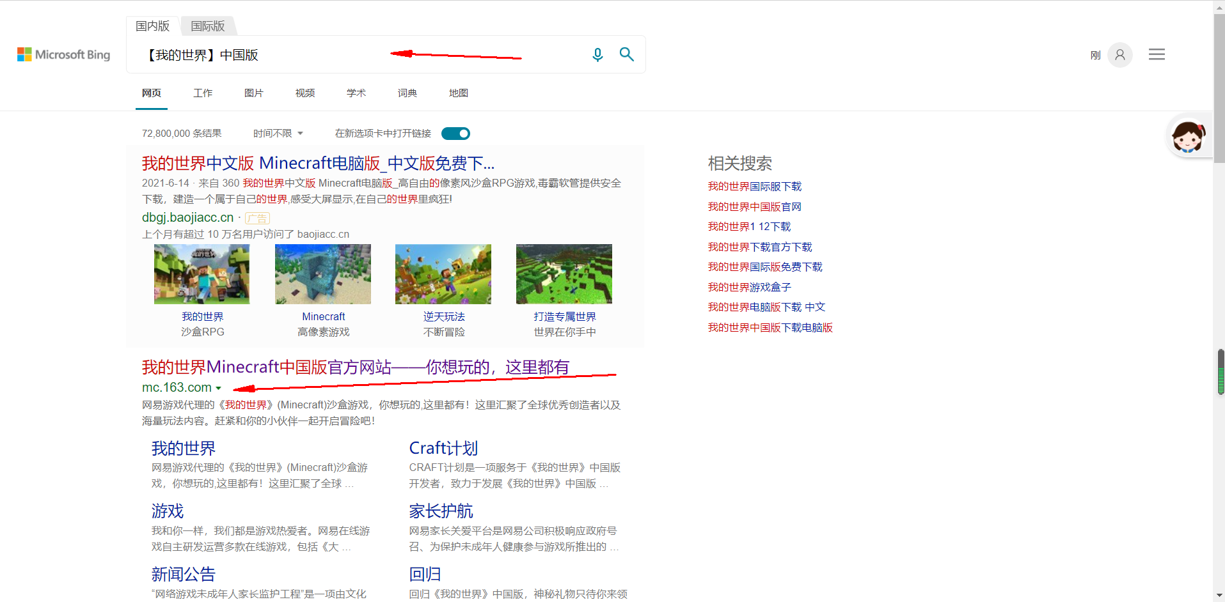
Task: Click the Minecraft caption link
Action: pos(324,317)
